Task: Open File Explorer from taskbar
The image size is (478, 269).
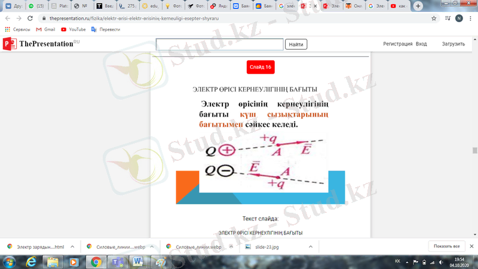Action: point(53,262)
